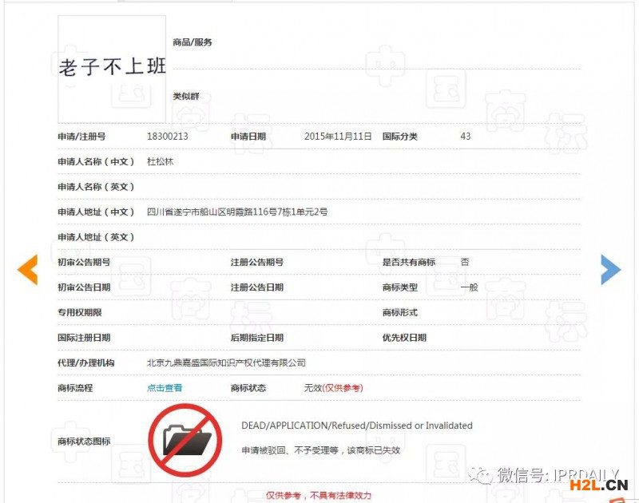Image resolution: width=639 pixels, height=503 pixels.
Task: Click the DEAD/APPLICATION status description line
Action: coord(357,426)
